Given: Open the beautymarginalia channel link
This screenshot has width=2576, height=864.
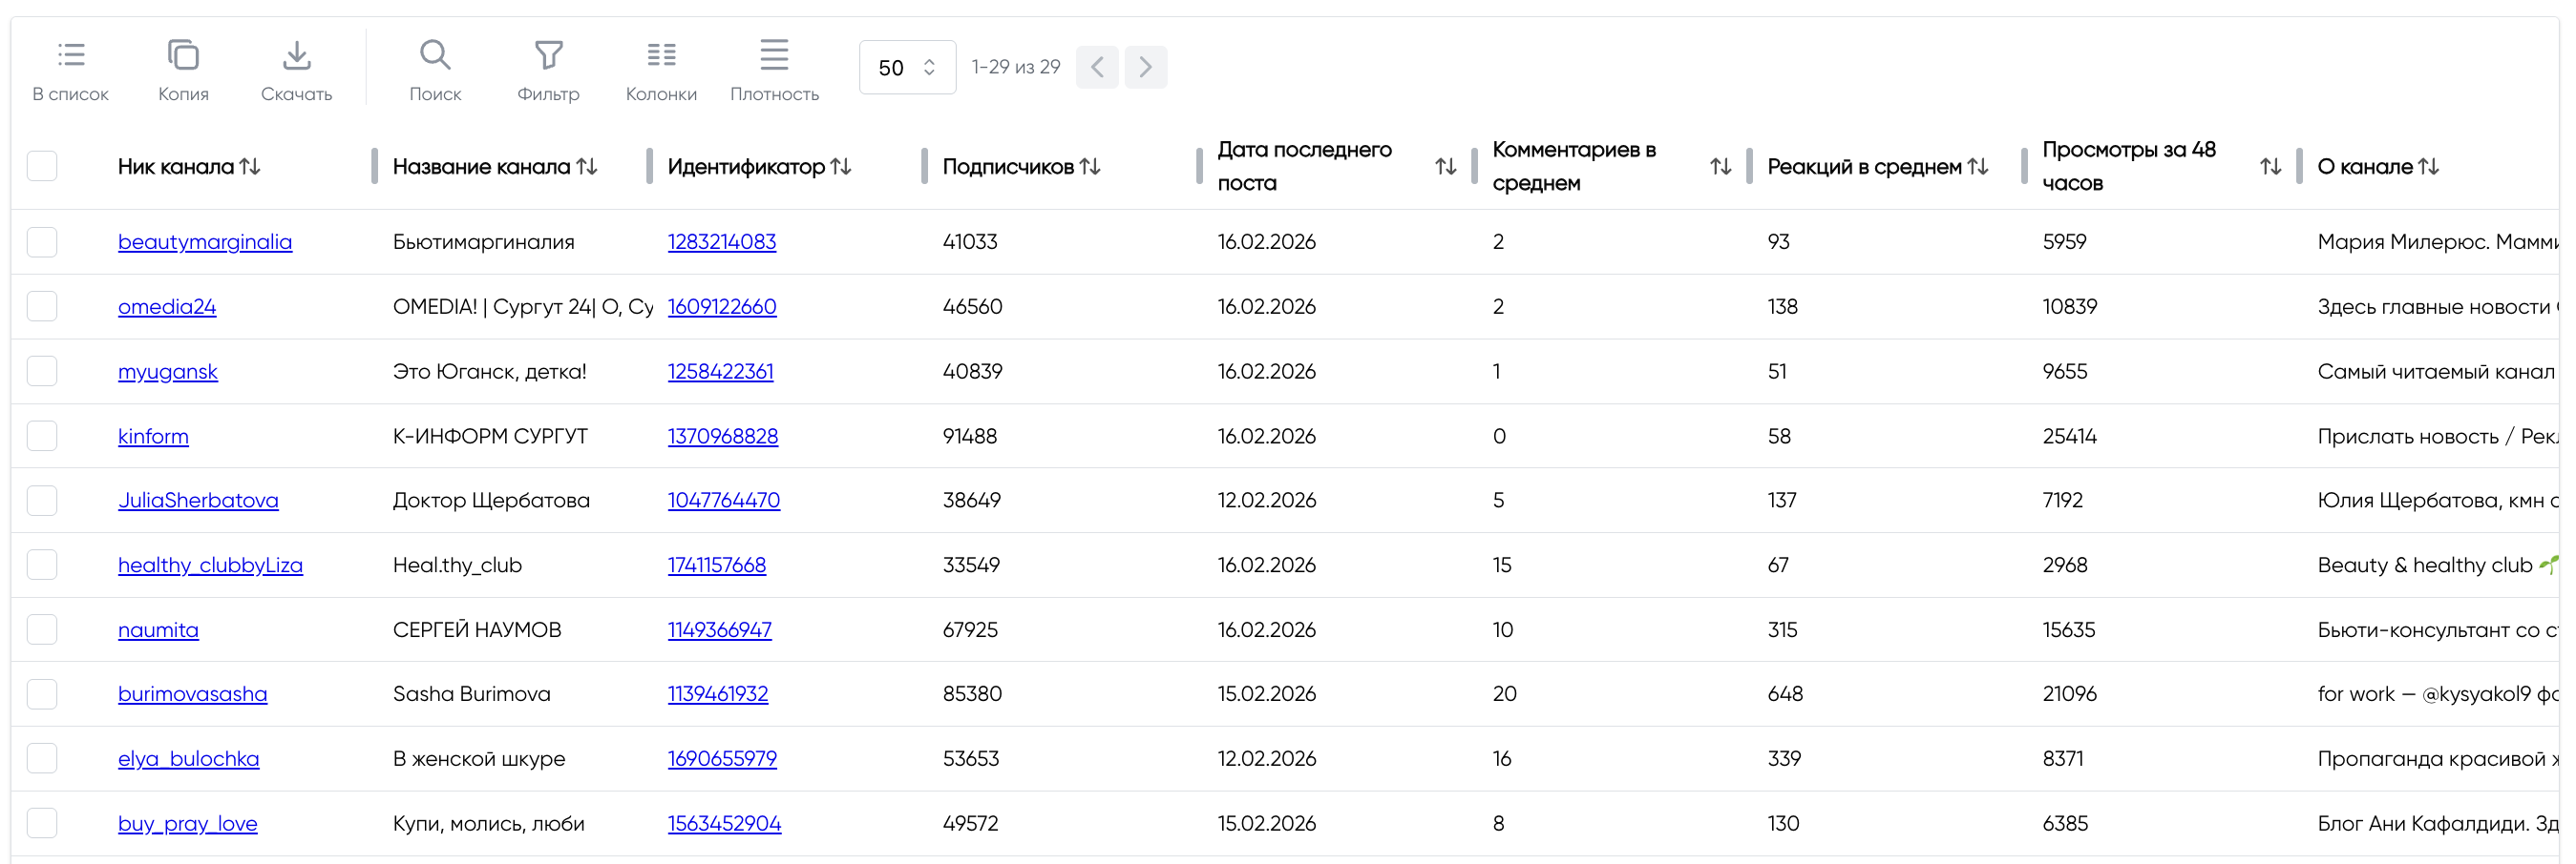Looking at the screenshot, I should [x=205, y=241].
